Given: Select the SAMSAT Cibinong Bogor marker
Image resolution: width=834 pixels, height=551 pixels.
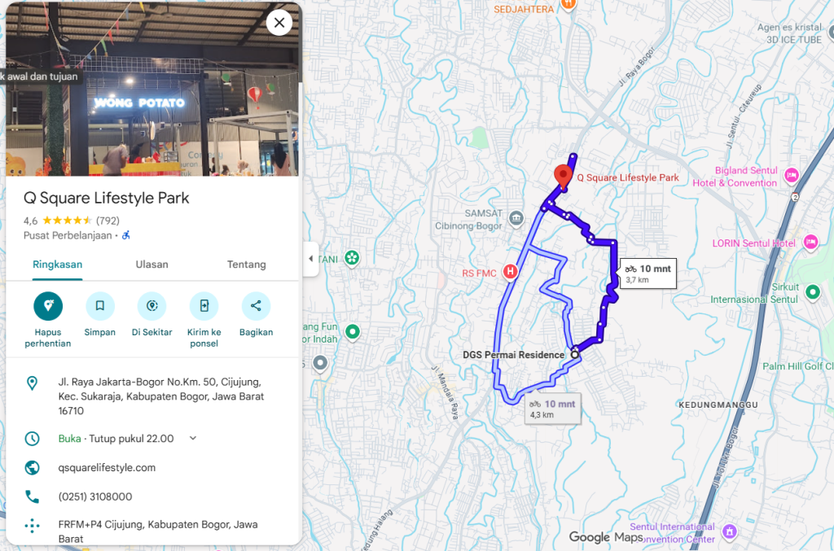Looking at the screenshot, I should (x=516, y=218).
